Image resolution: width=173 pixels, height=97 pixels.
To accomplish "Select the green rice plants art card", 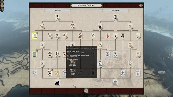I will point(138,36).
